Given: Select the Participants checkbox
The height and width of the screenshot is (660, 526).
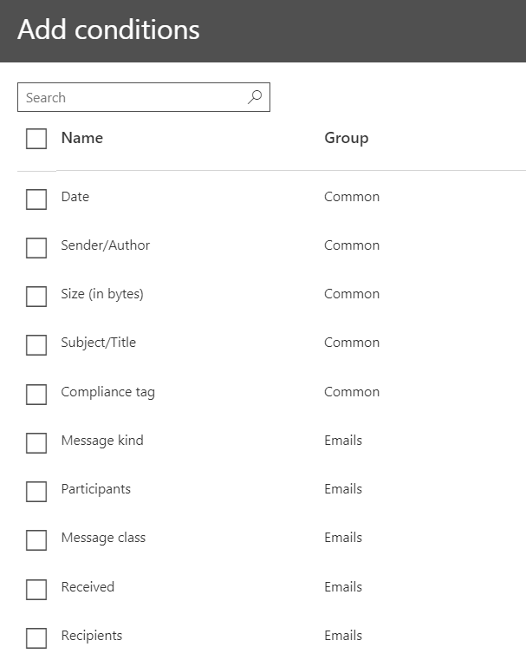Looking at the screenshot, I should (x=36, y=491).
